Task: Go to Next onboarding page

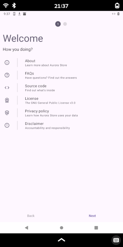Action: tap(92, 216)
